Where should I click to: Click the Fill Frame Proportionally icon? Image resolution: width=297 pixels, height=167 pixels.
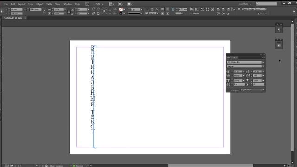point(192,9)
